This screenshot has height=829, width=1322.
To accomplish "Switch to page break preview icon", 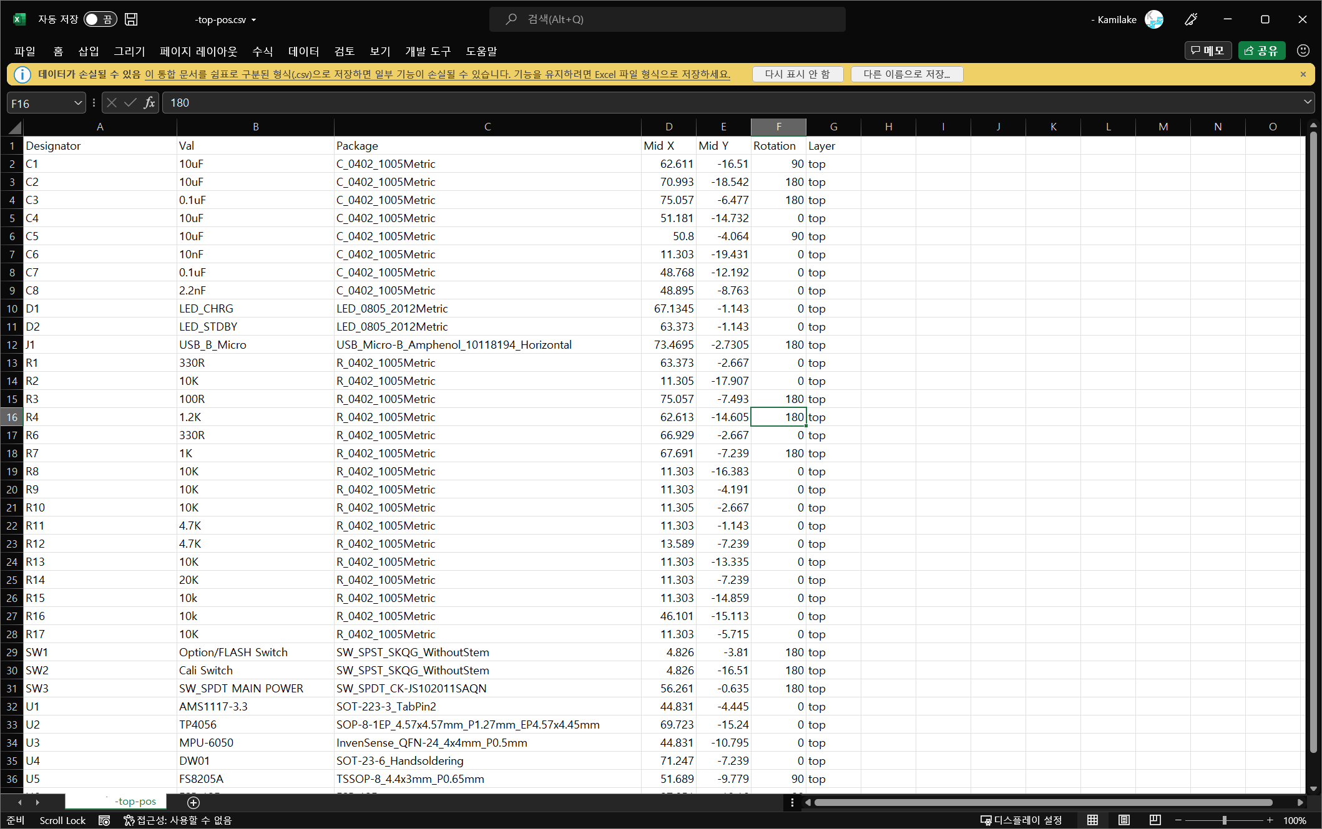I will [x=1155, y=820].
